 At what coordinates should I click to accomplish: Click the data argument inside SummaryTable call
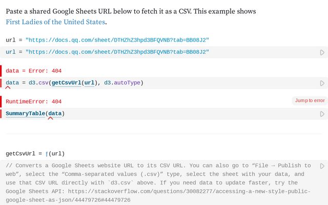coord(55,114)
